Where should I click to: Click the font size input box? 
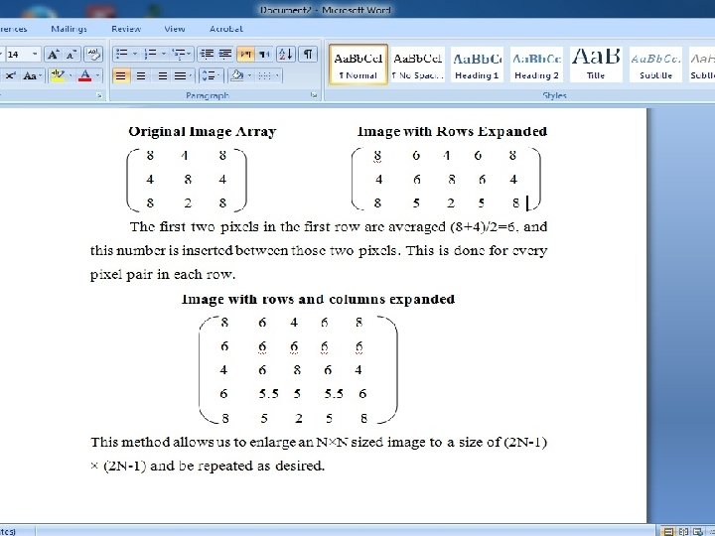coord(17,55)
